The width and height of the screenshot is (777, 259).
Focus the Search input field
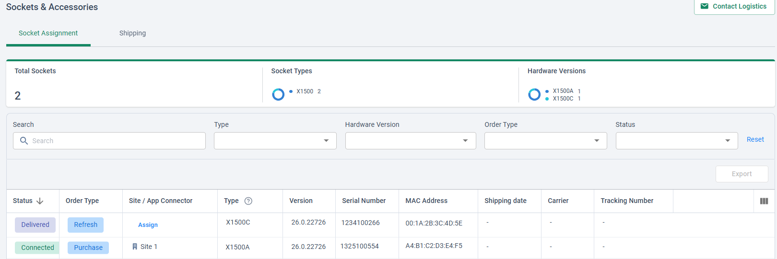109,141
